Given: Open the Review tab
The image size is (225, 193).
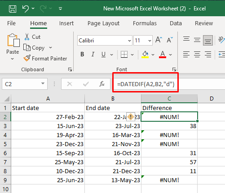Looking at the screenshot, I should (x=204, y=23).
